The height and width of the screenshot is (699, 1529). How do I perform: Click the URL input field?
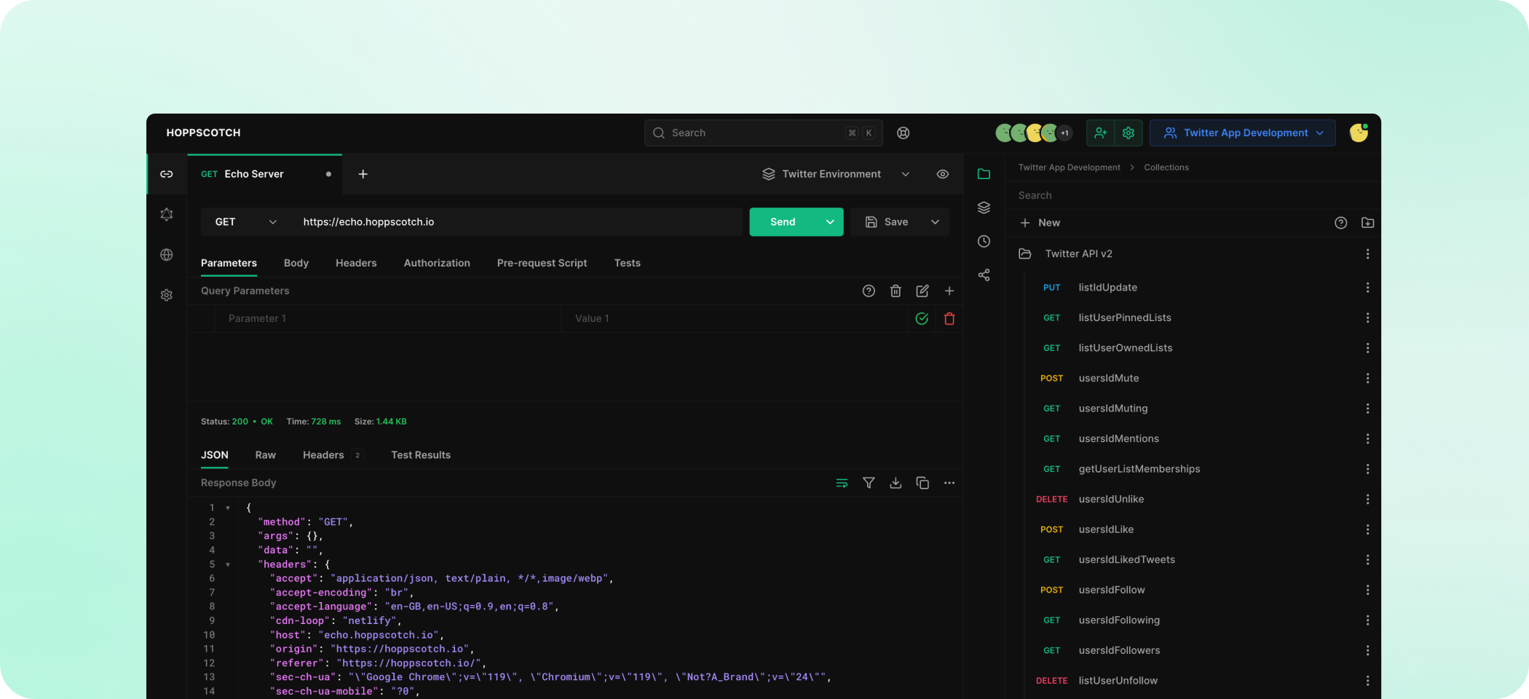pos(517,222)
